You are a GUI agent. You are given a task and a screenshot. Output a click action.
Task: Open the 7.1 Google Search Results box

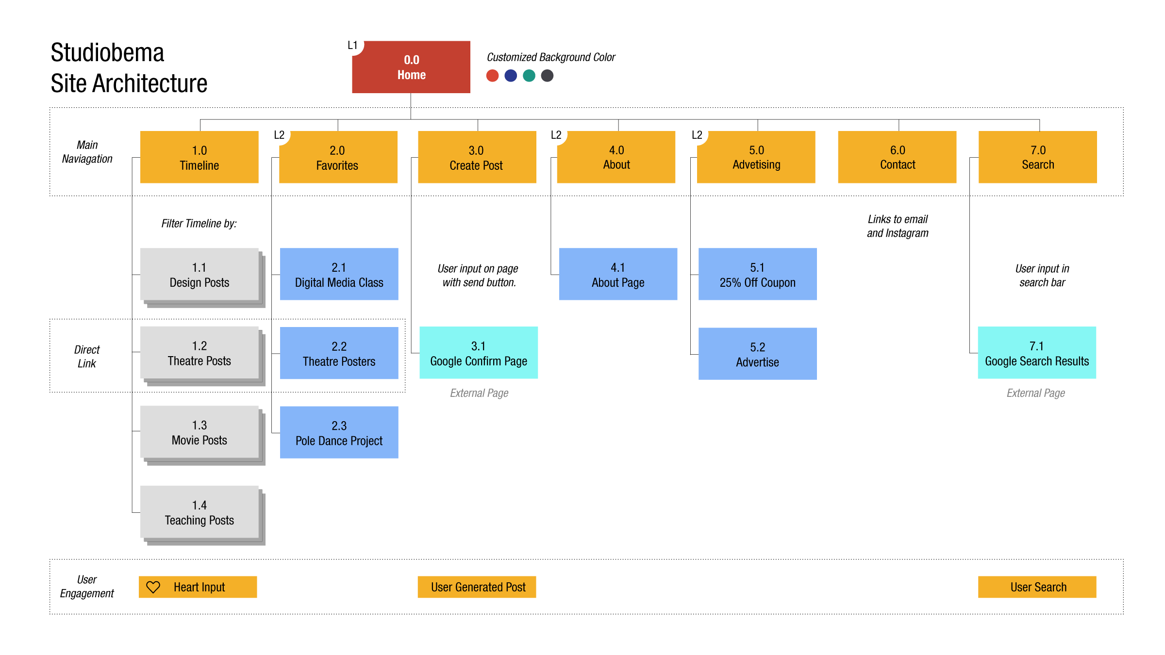click(1037, 353)
